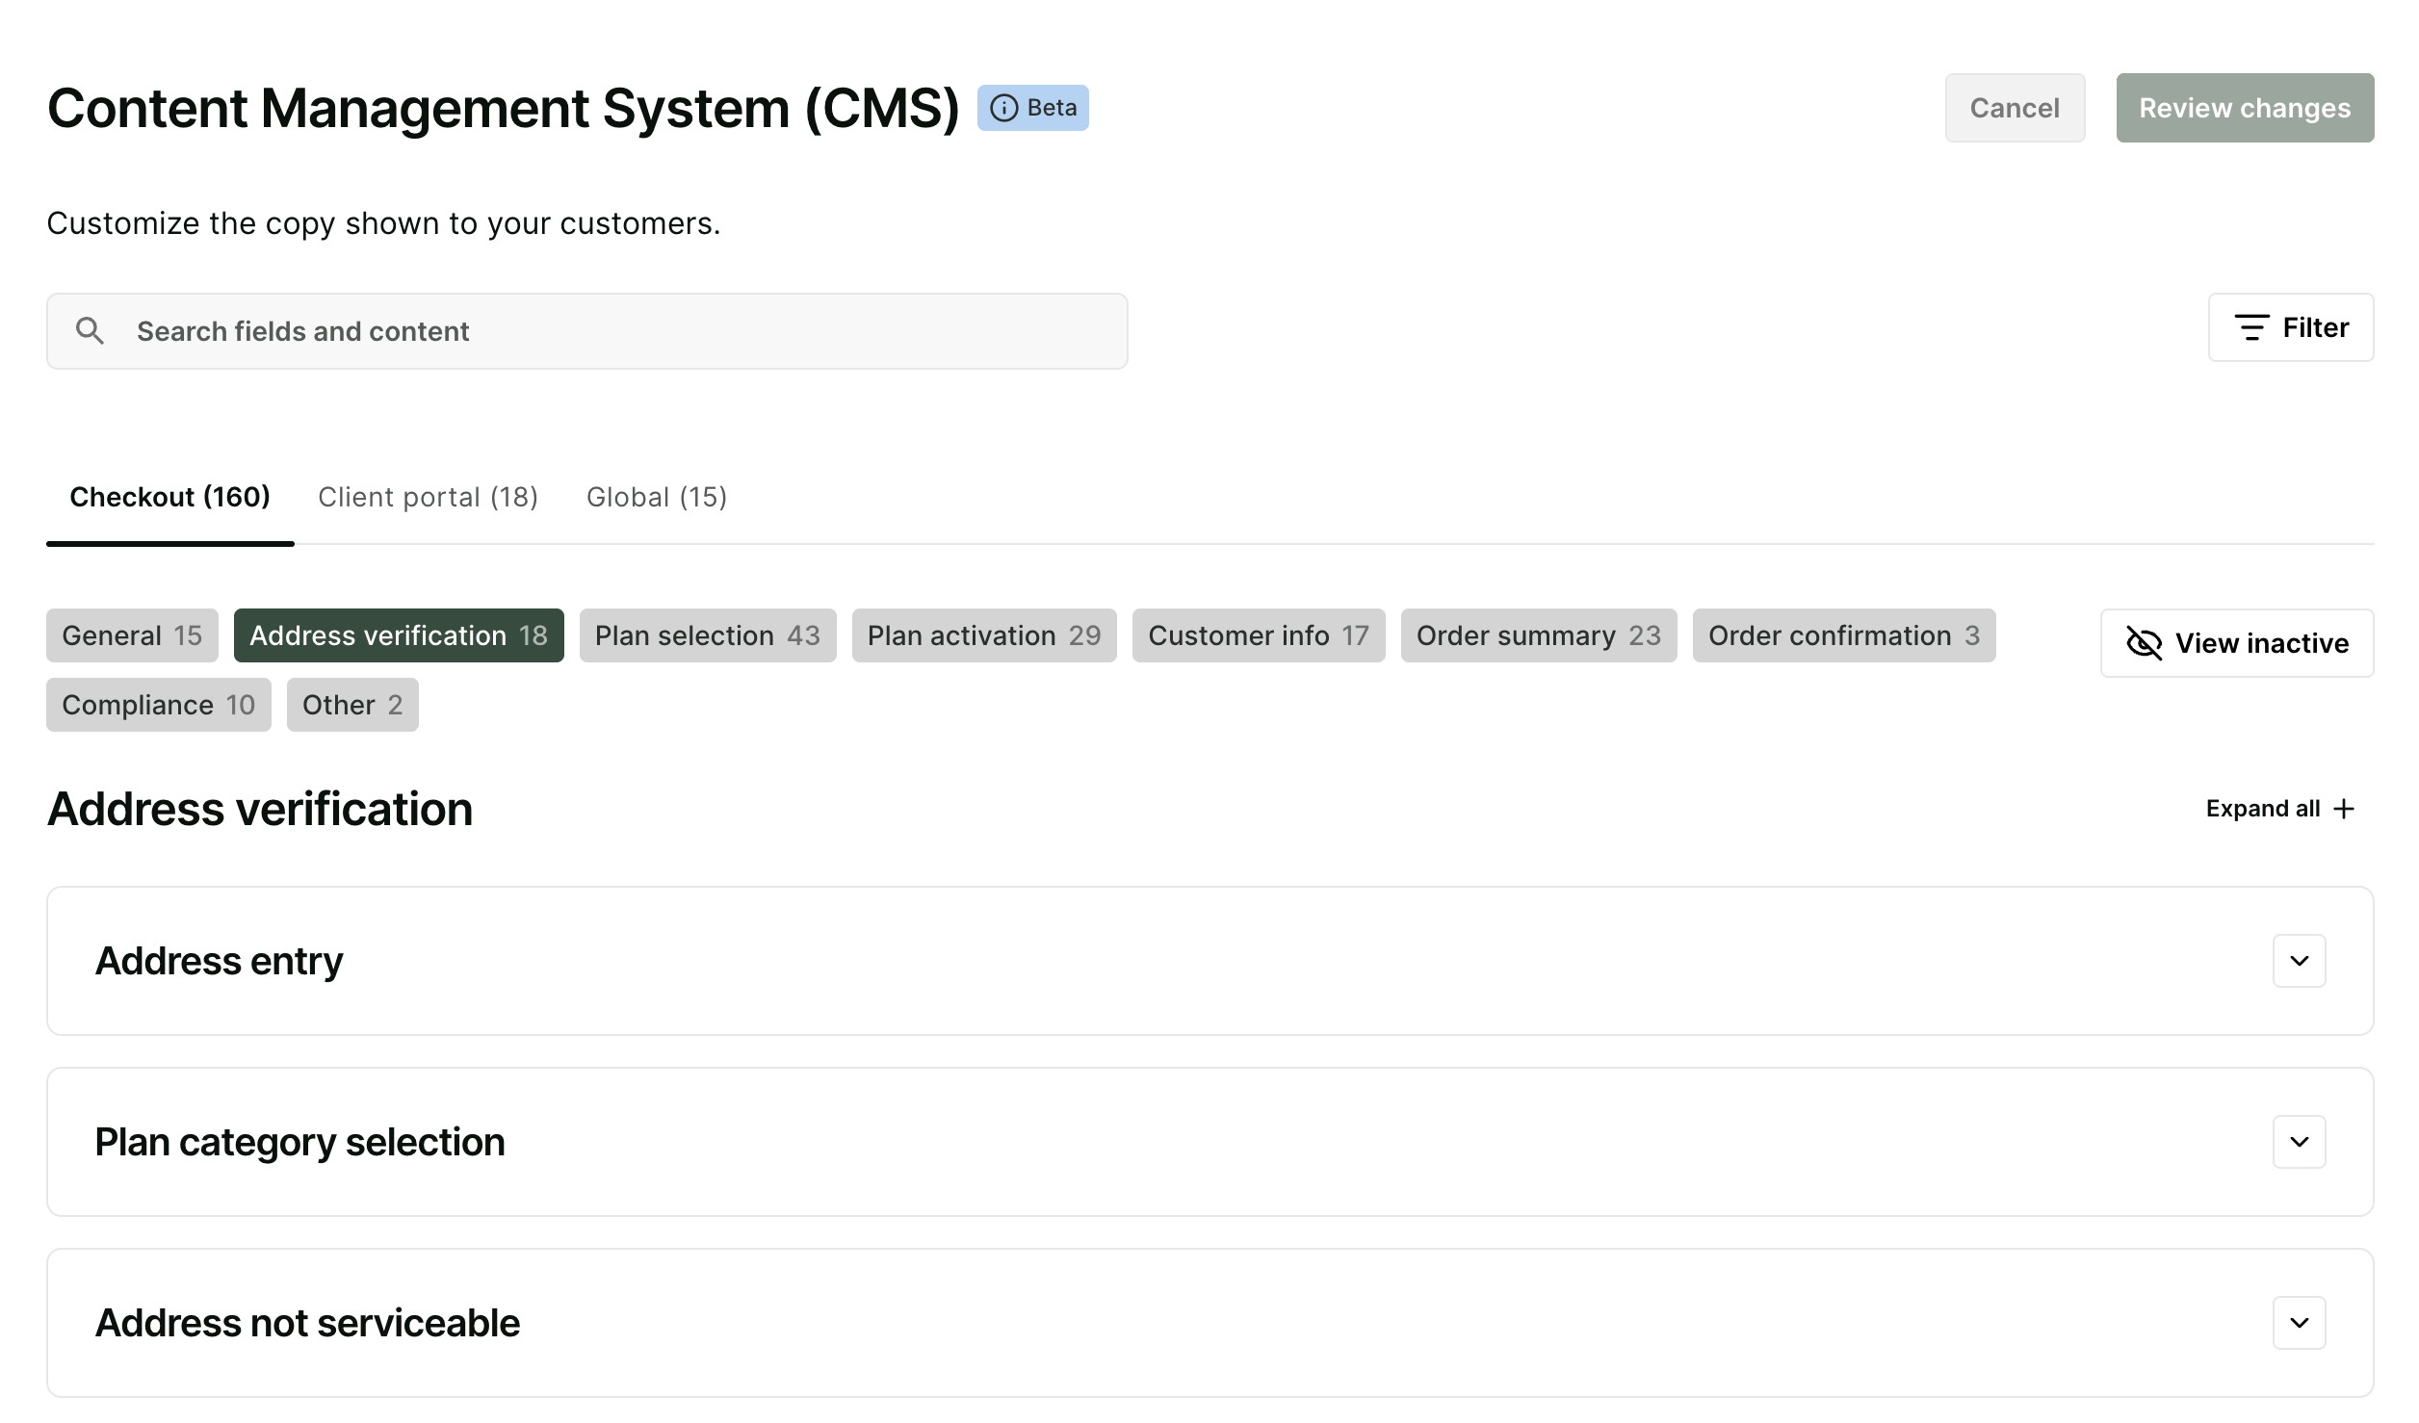Switch to the Client portal (18) tab
The width and height of the screenshot is (2419, 1423).
[x=428, y=497]
